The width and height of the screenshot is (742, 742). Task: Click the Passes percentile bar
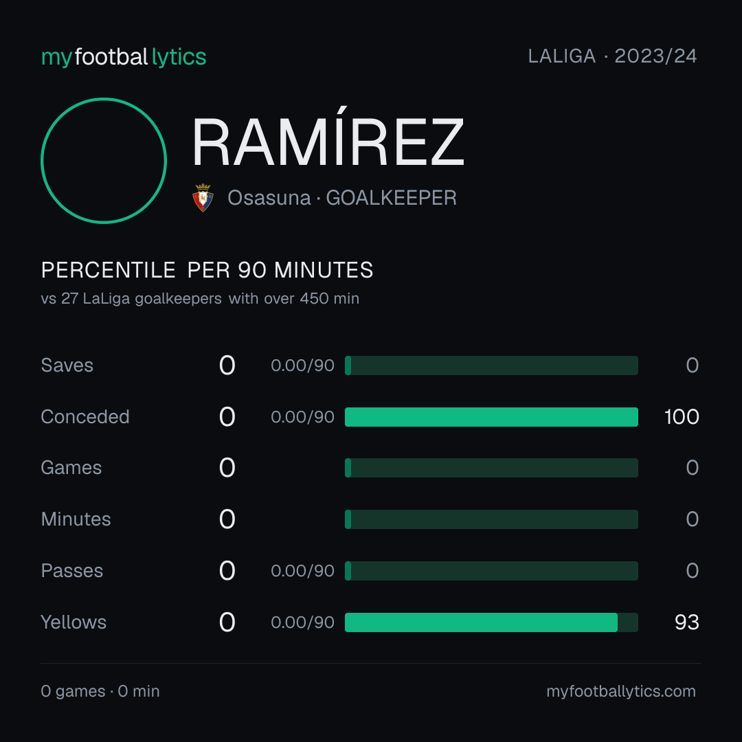coord(491,571)
